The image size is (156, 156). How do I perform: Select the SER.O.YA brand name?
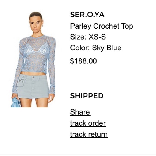coord(87,15)
